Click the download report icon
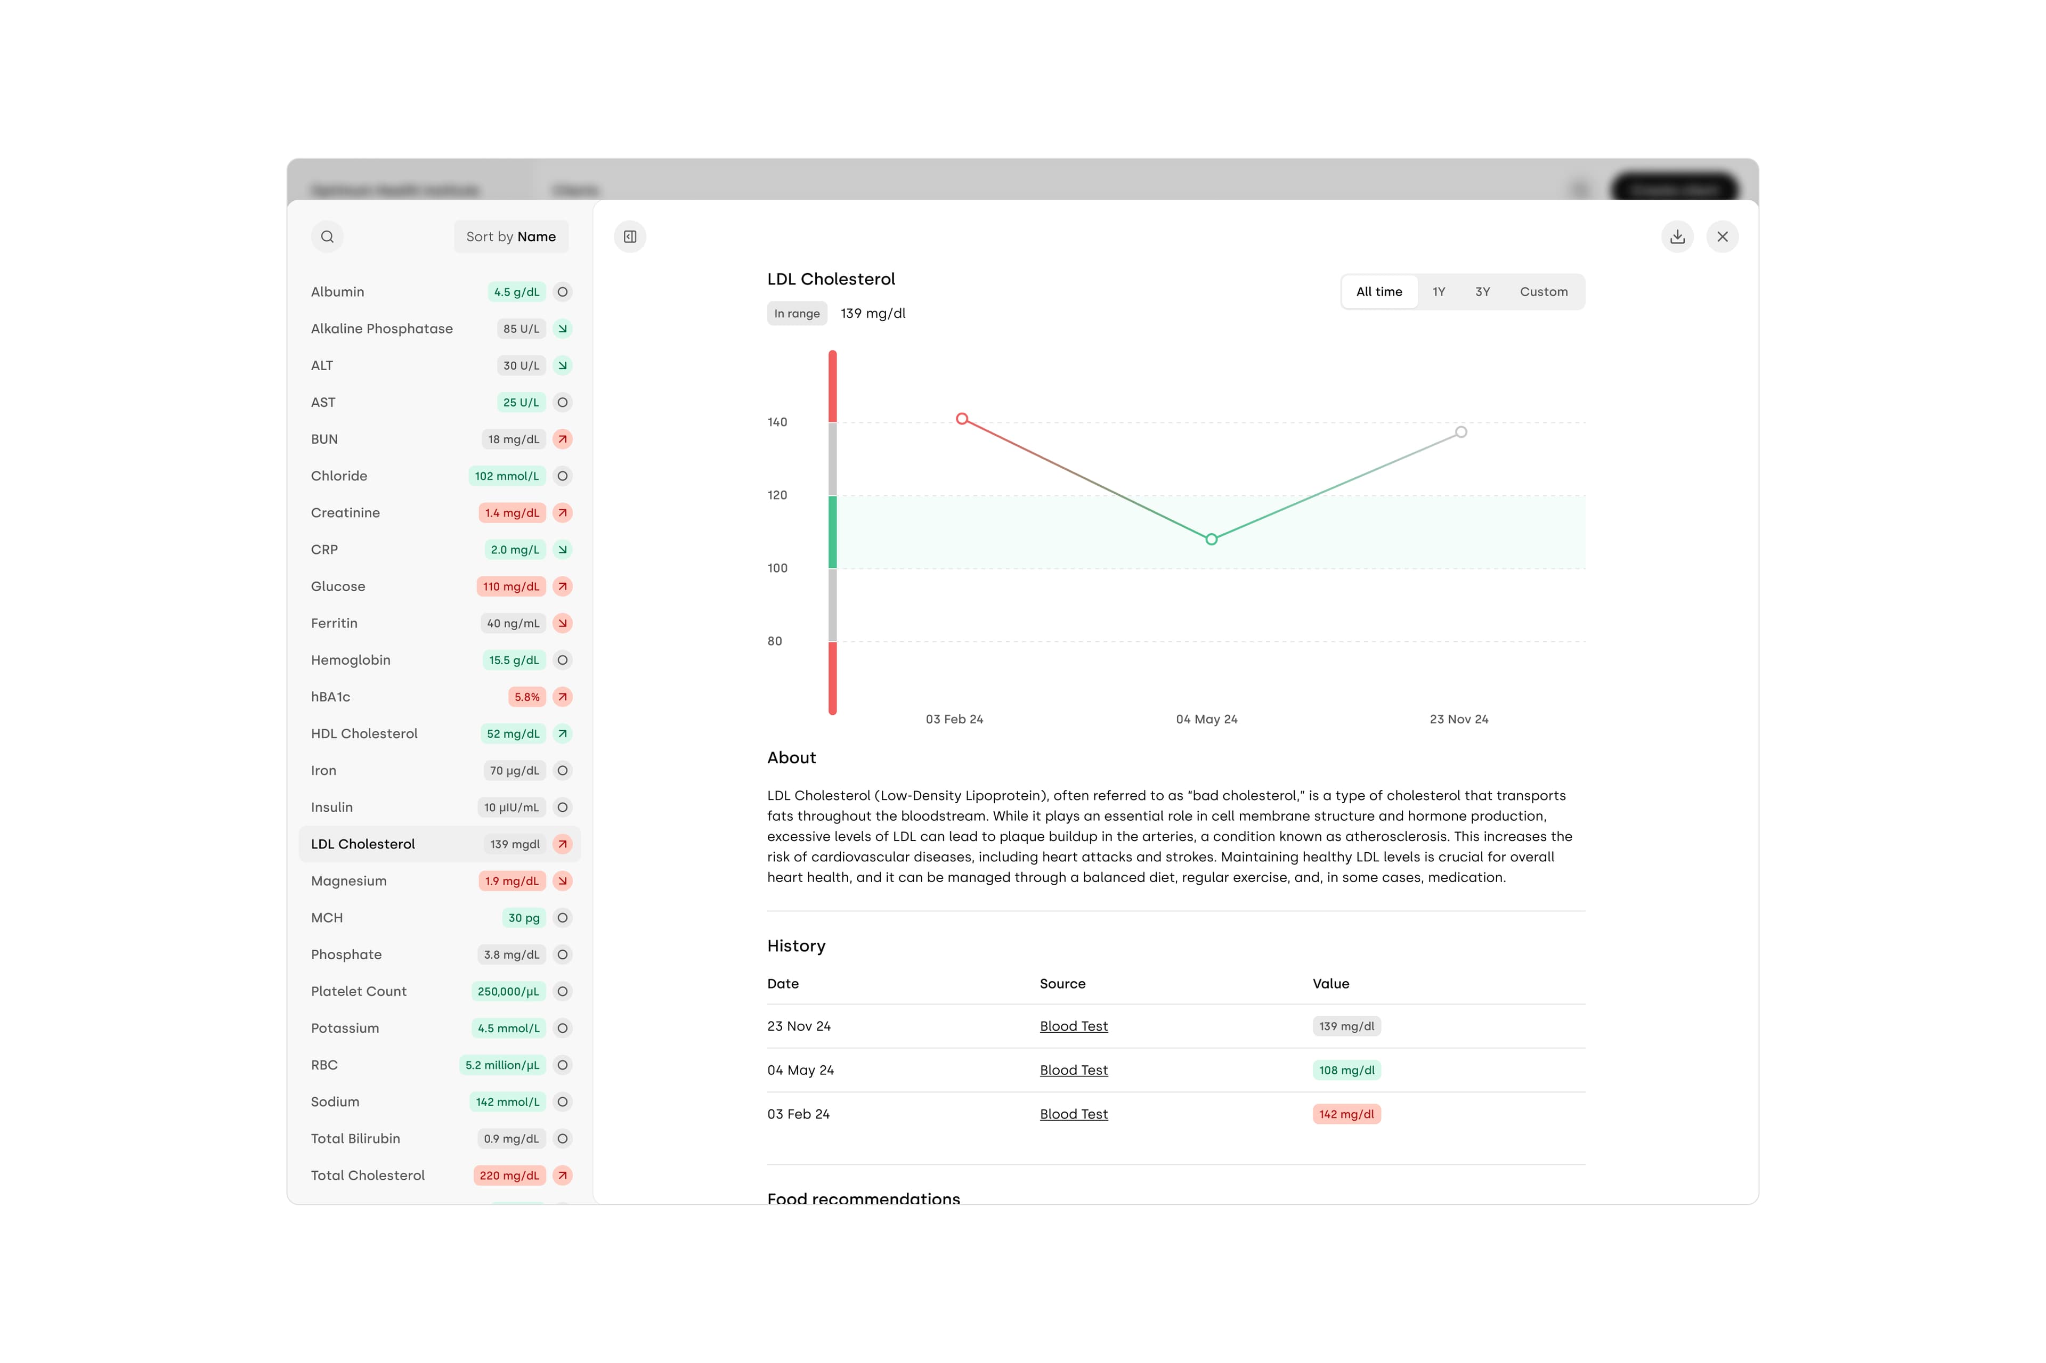The image size is (2046, 1363). (x=1676, y=236)
